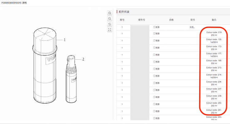Click the document icon in the Colour code 130 row
This screenshot has width=230, height=124.
click(x=154, y=41)
